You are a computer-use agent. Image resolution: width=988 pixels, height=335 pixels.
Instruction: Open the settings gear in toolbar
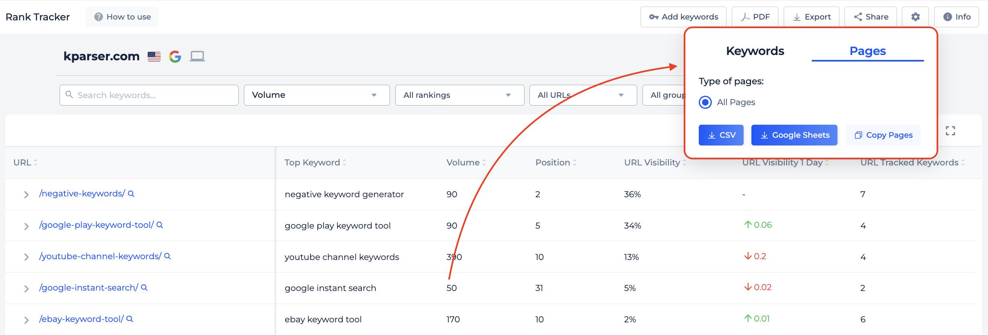tap(915, 17)
